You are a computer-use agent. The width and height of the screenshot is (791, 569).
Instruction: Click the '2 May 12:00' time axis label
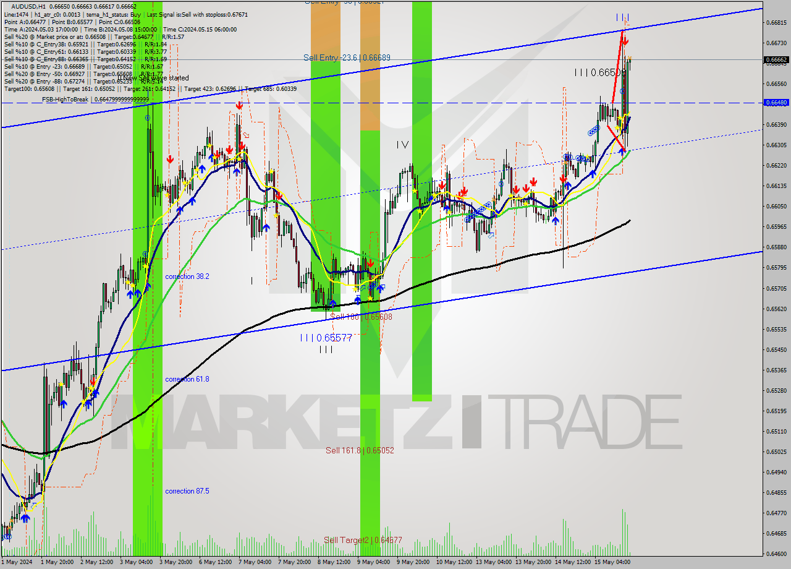(98, 562)
